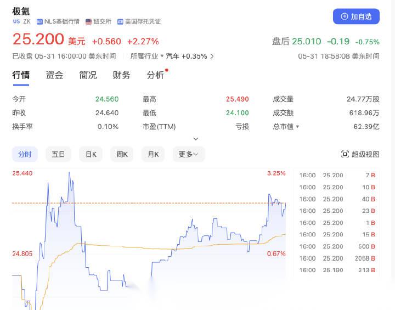Click the chart axis label 25.440
Screen dimensions: 395x310
pyautogui.click(x=22, y=173)
